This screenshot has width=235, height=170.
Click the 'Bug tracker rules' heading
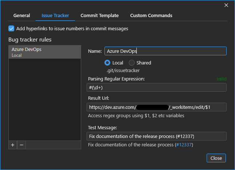[30, 40]
